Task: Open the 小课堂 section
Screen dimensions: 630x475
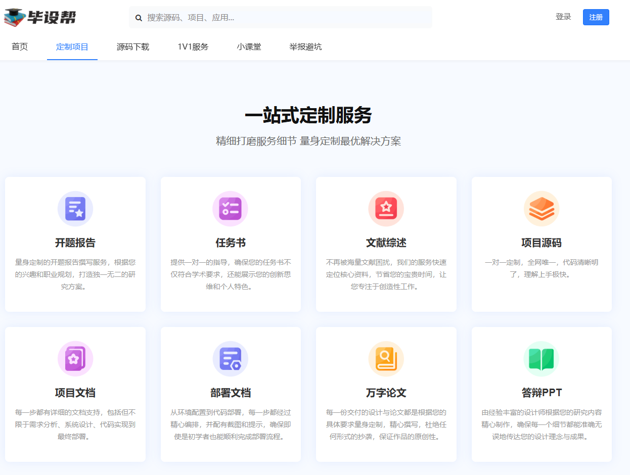Action: click(x=249, y=47)
